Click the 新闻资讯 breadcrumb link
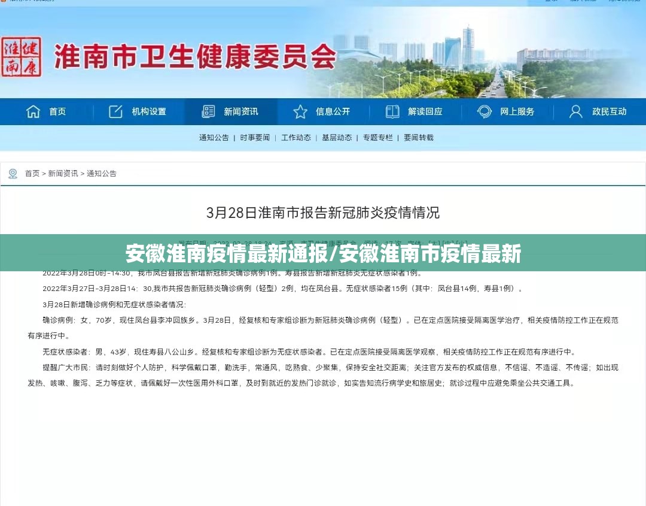Screen dimensions: 646x506 [63, 174]
